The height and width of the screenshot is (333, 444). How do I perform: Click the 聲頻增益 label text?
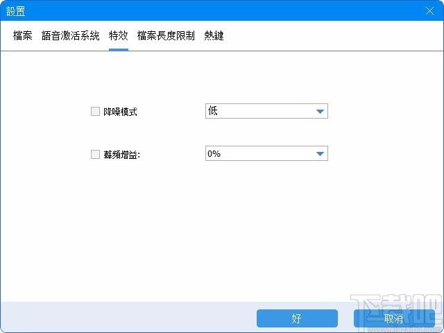tap(122, 155)
